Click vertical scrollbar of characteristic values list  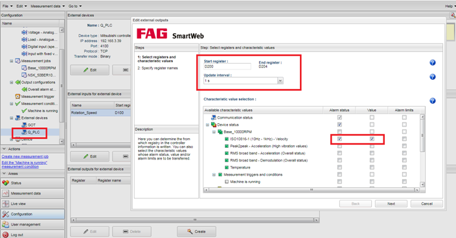click(x=422, y=150)
